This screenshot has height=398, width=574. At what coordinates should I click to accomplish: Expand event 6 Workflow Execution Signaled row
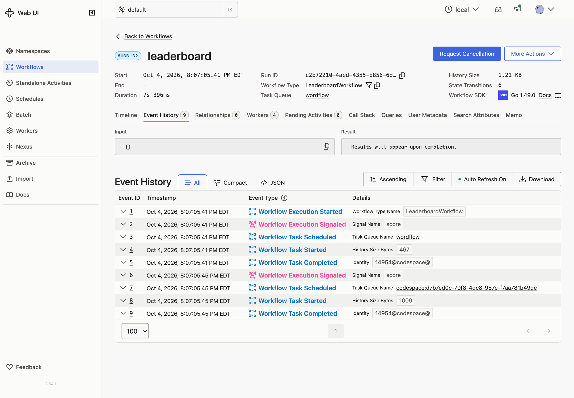(123, 275)
